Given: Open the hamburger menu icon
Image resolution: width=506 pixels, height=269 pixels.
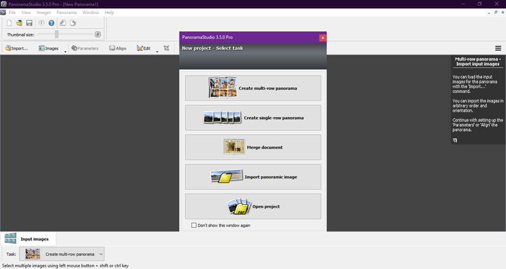Looking at the screenshot, I should (498, 48).
